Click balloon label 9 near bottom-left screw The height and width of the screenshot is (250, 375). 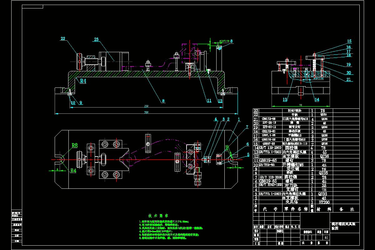tap(81, 102)
